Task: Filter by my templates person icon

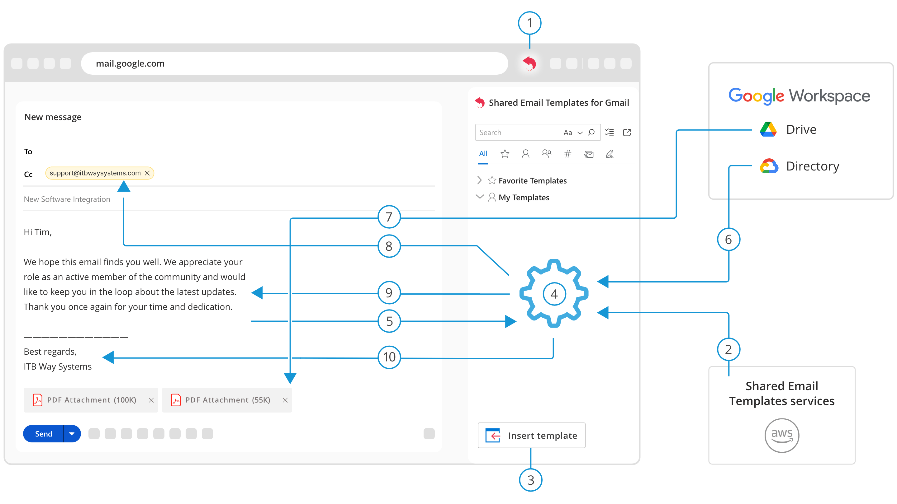Action: point(525,154)
